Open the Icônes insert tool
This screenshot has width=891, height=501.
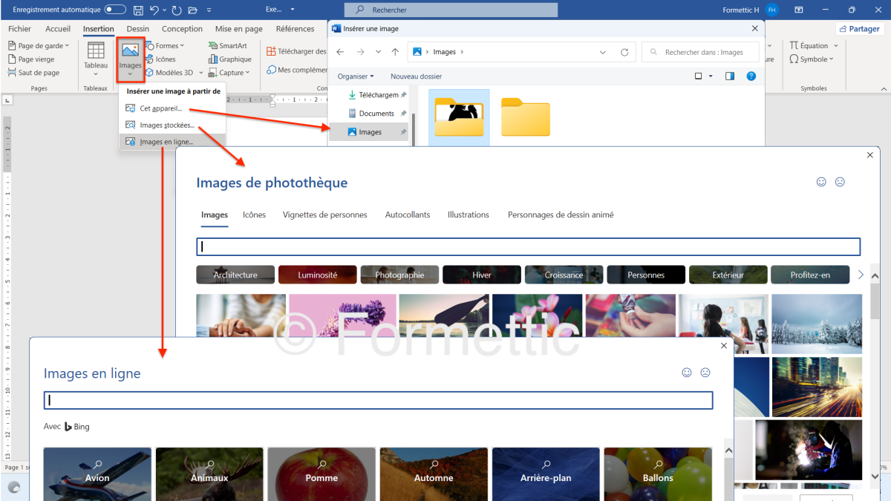click(165, 59)
